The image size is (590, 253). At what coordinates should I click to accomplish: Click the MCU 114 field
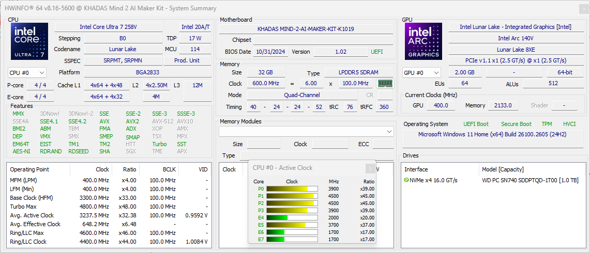(195, 49)
